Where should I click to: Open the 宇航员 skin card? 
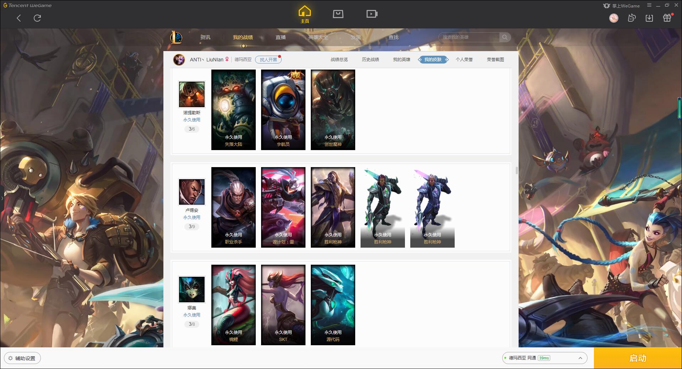[x=283, y=110]
